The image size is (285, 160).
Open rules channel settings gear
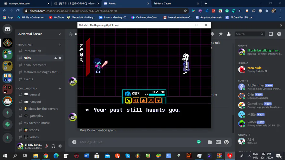[60, 58]
